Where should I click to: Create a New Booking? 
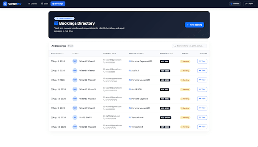coord(195,25)
